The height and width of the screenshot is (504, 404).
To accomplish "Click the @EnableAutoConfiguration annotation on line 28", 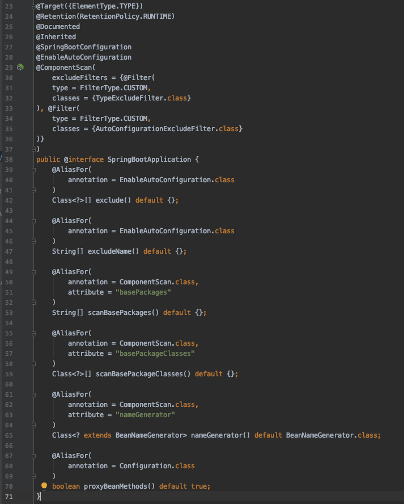I will [x=84, y=57].
